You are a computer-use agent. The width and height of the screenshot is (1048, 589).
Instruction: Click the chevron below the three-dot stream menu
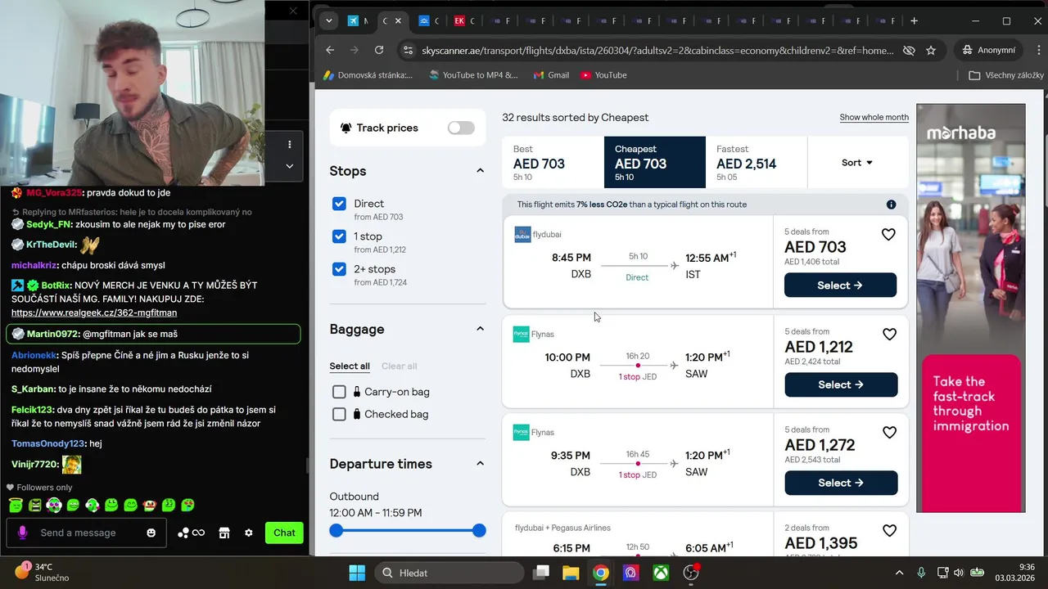click(289, 165)
